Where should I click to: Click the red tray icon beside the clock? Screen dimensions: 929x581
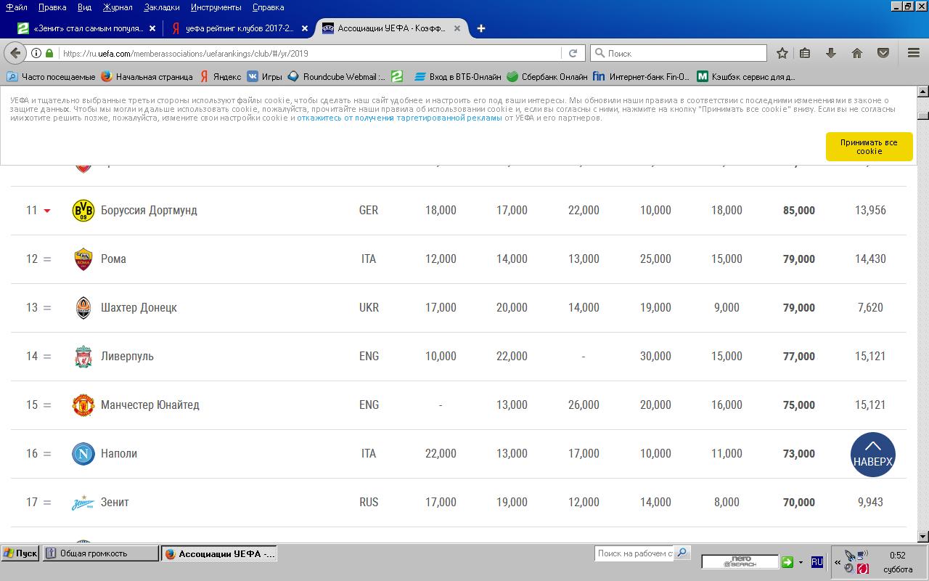pyautogui.click(x=862, y=569)
